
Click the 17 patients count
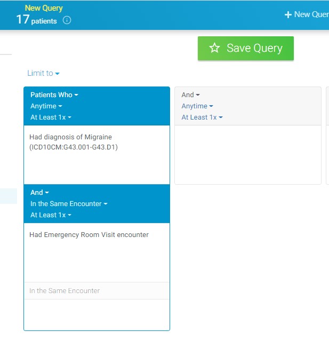coord(36,20)
